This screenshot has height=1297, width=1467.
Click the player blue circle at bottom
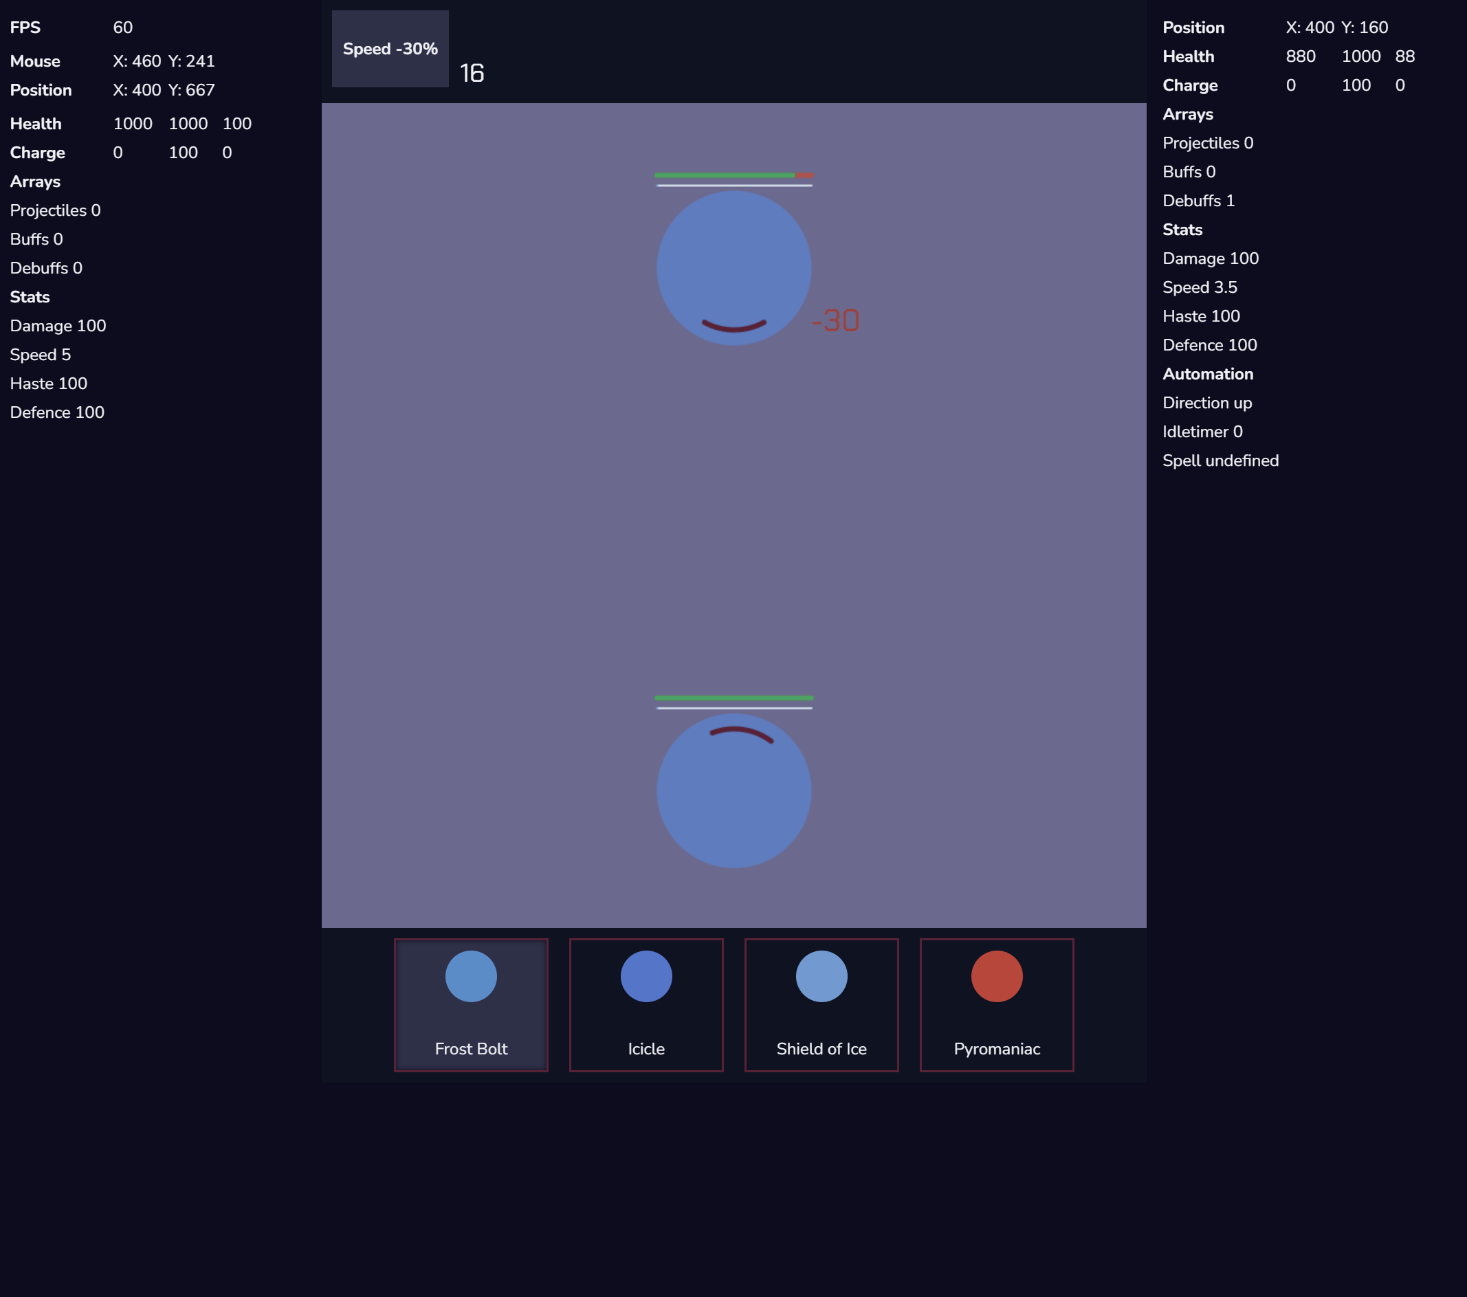click(733, 790)
